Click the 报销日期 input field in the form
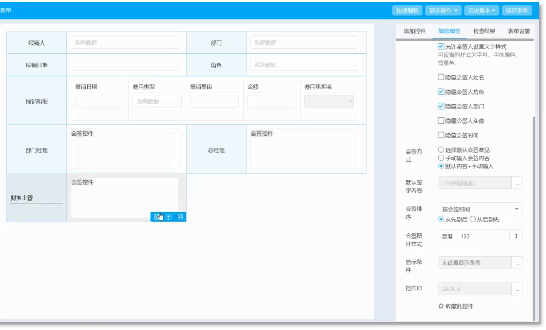Image resolution: width=546 pixels, height=330 pixels. click(124, 65)
